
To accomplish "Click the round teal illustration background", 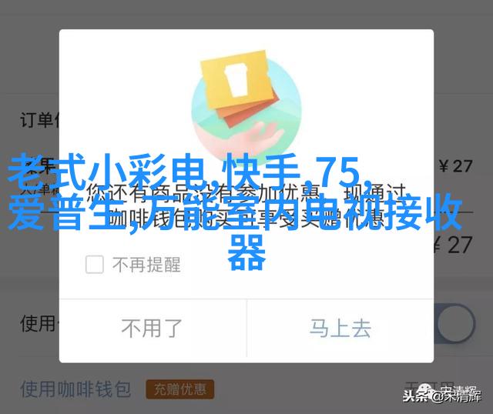I will pos(246,109).
